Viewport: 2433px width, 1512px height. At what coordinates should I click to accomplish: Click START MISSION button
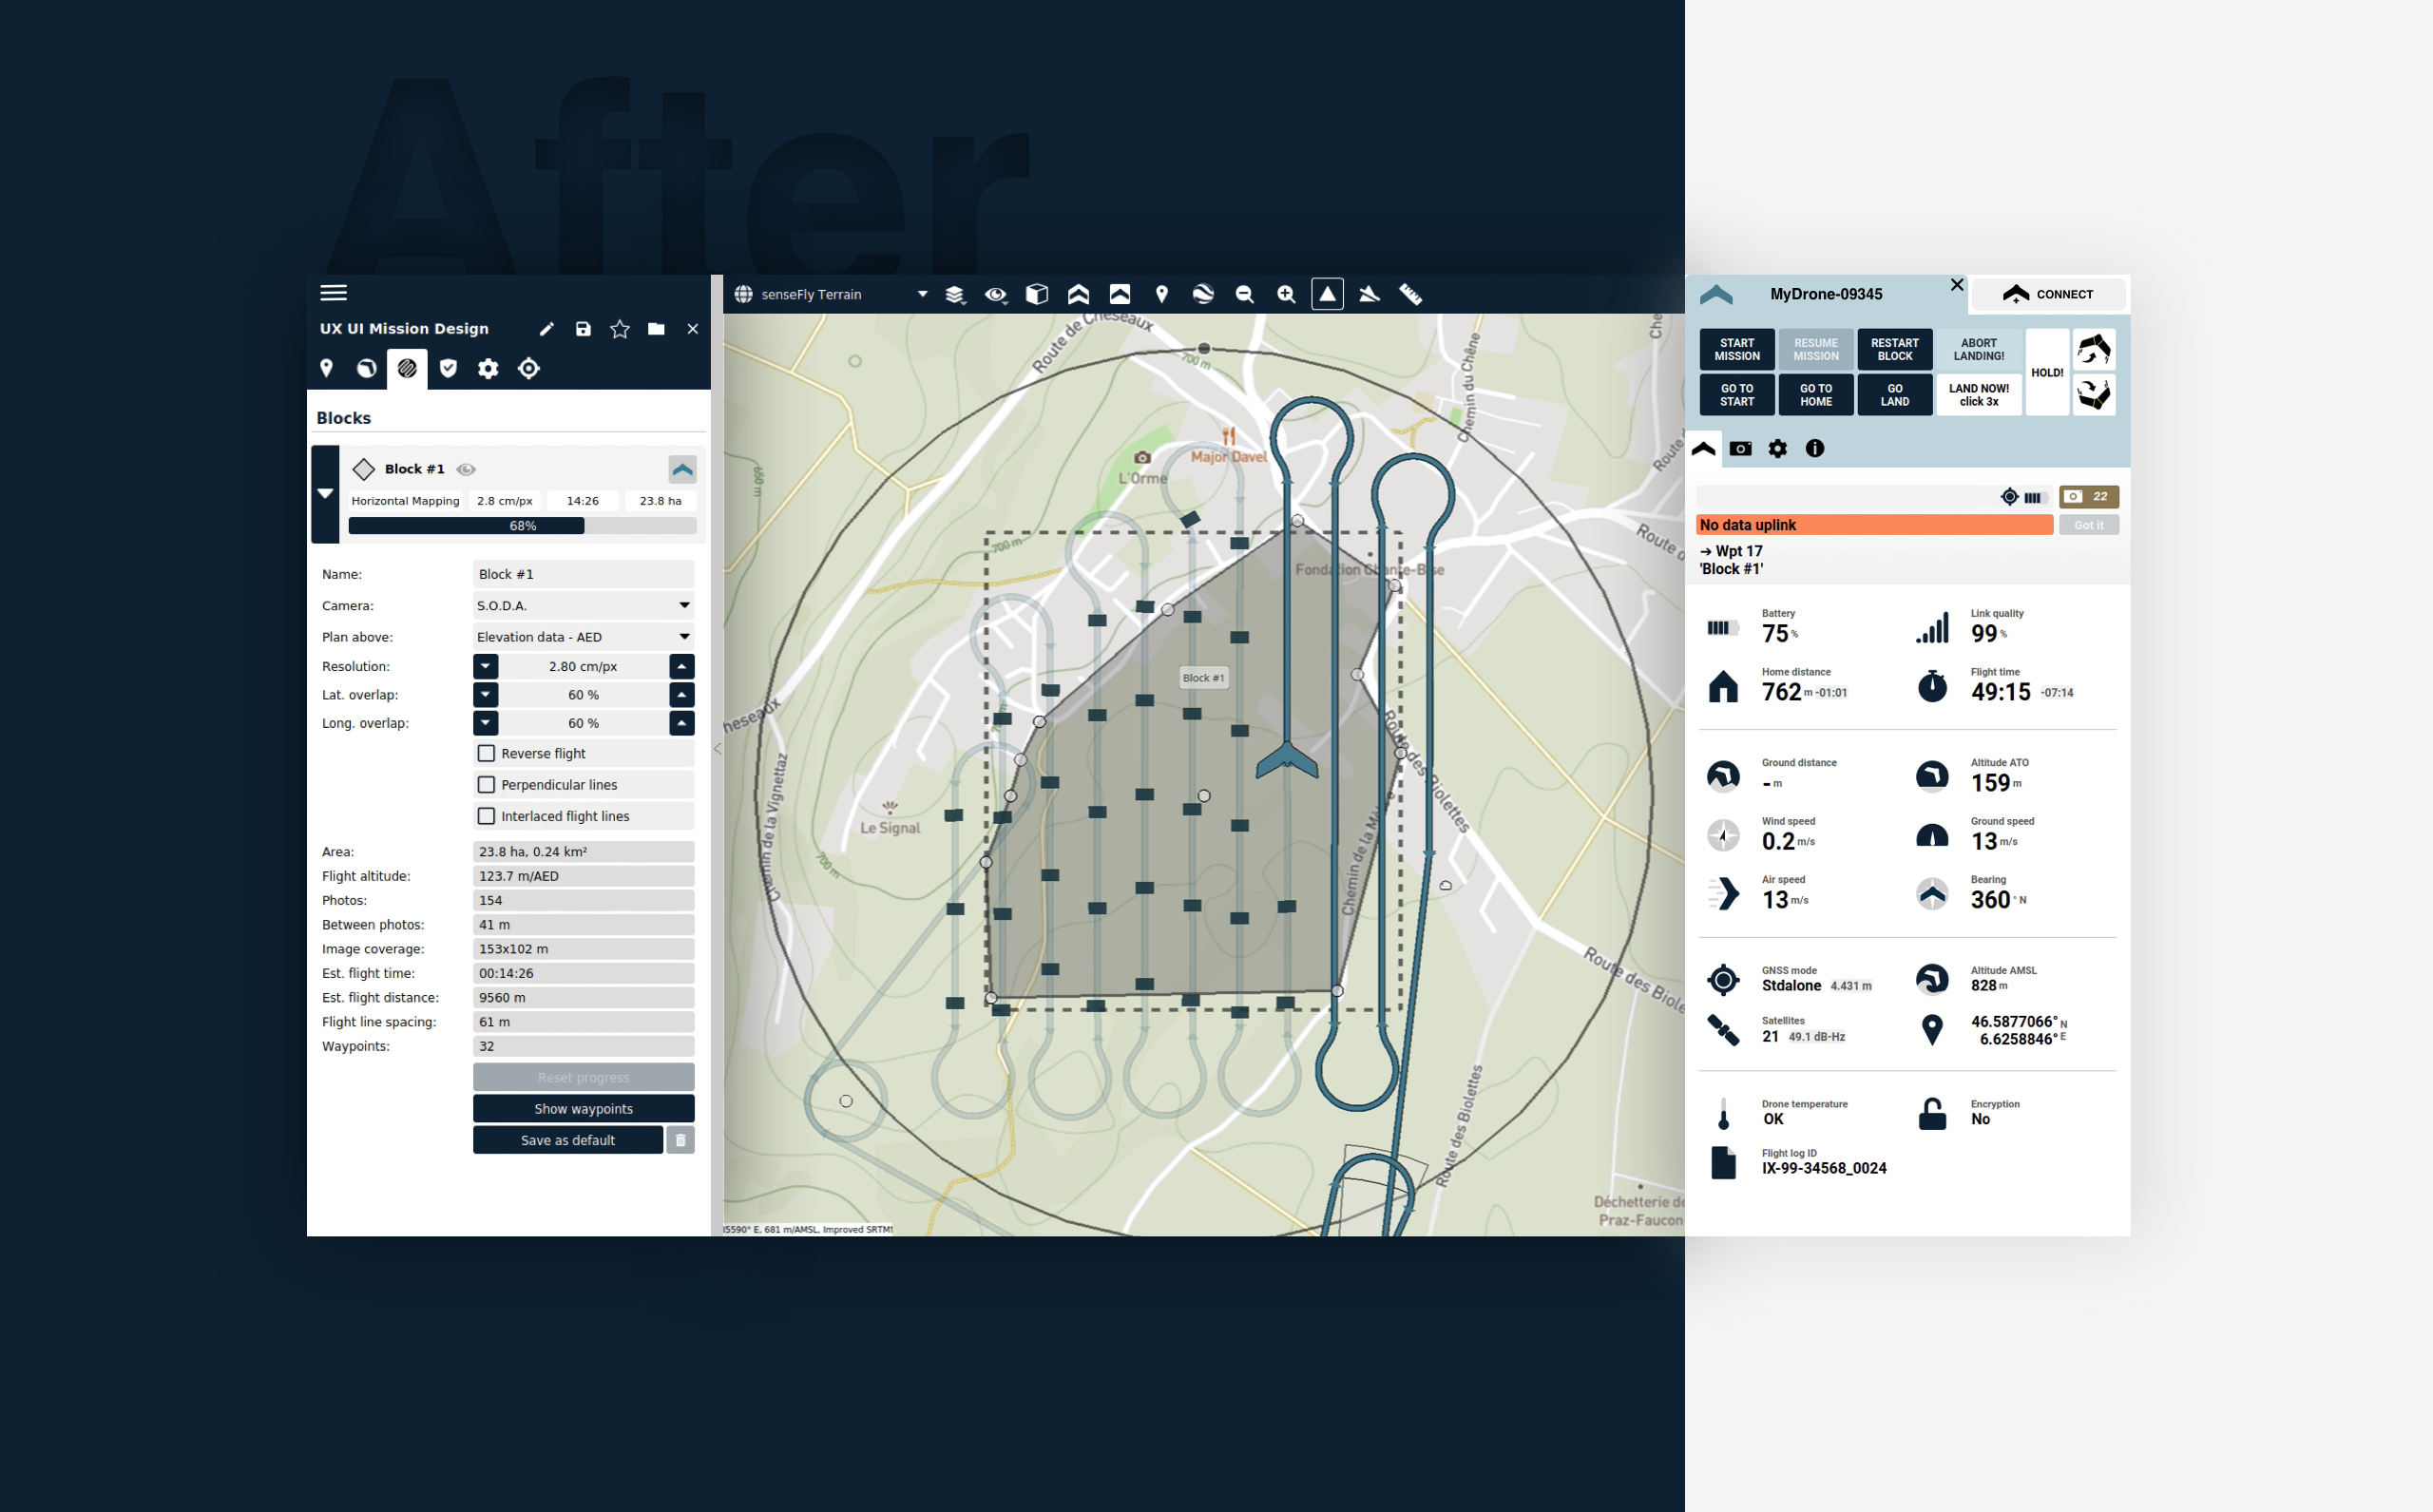(x=1737, y=350)
